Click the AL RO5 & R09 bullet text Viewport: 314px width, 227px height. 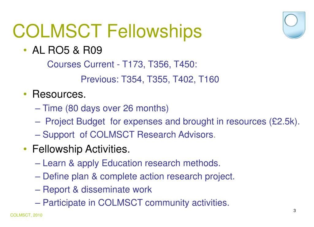coord(67,50)
